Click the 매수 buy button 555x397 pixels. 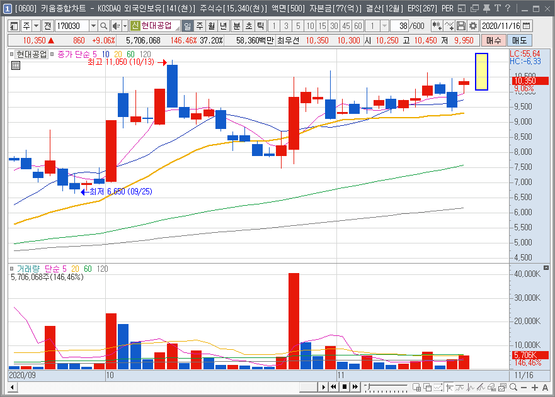coord(493,40)
